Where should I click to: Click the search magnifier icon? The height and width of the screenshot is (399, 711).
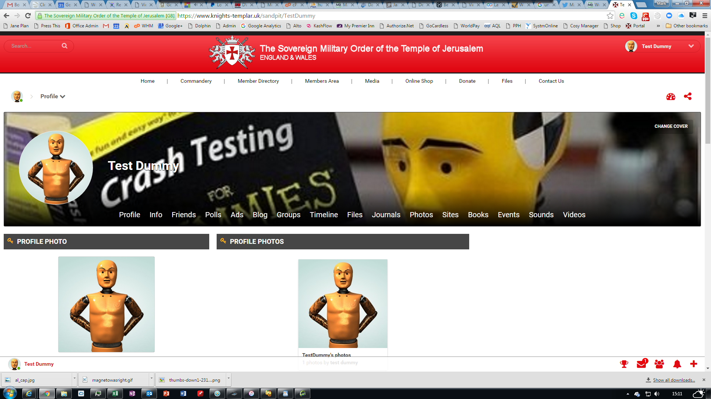(64, 46)
